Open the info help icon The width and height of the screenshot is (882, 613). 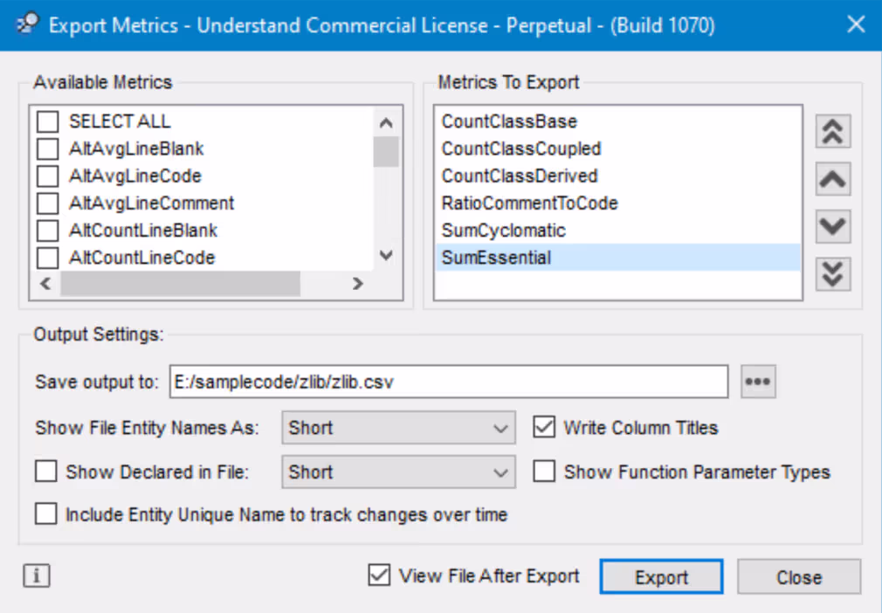tap(37, 575)
